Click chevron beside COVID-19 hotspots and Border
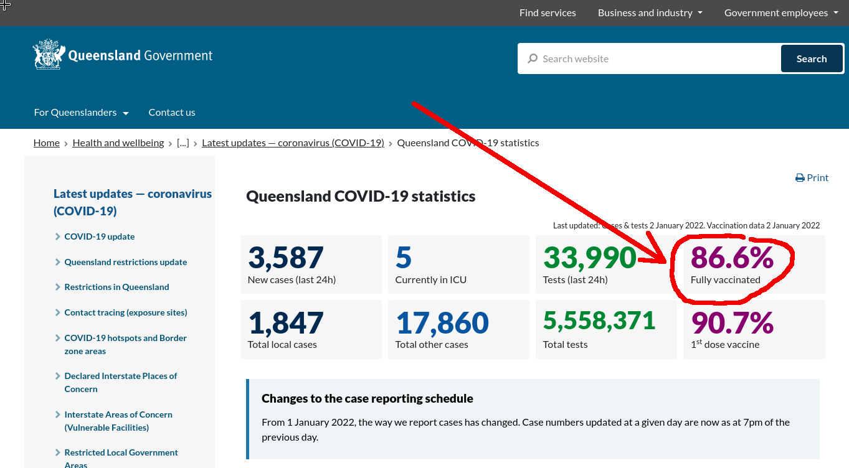849x468 pixels. click(x=58, y=338)
